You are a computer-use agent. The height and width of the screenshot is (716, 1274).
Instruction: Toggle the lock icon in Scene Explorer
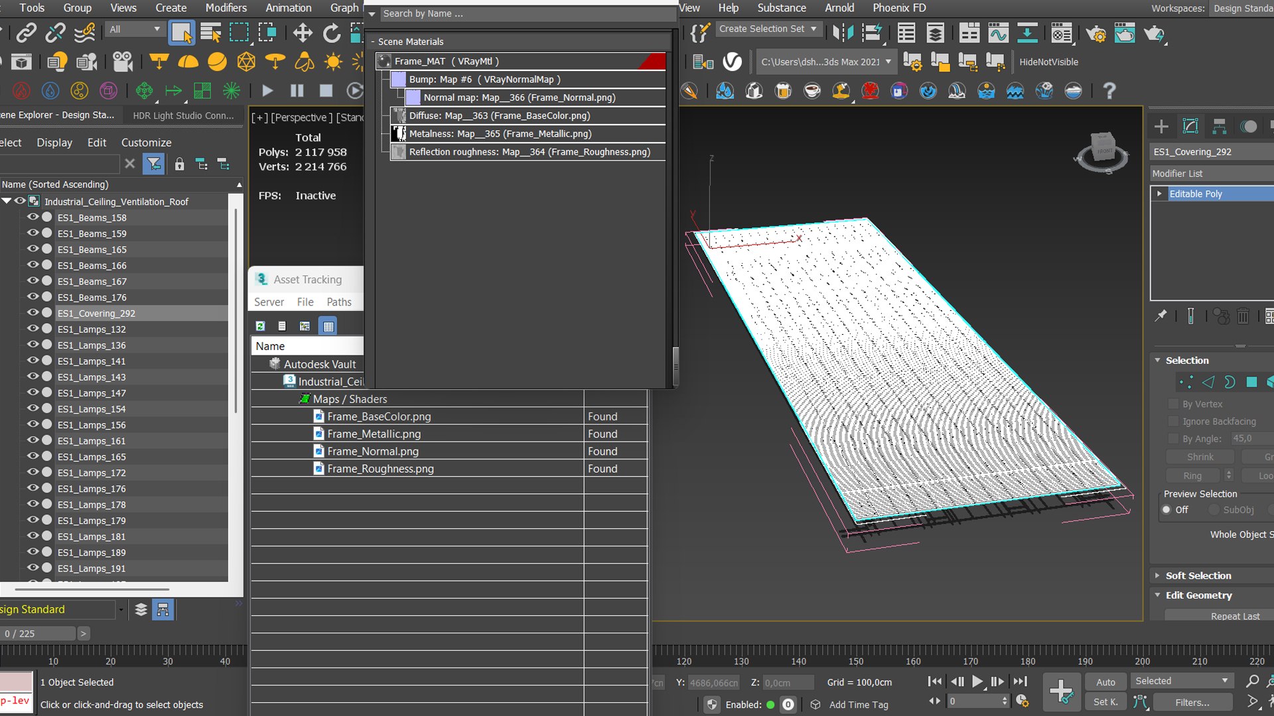pos(179,164)
